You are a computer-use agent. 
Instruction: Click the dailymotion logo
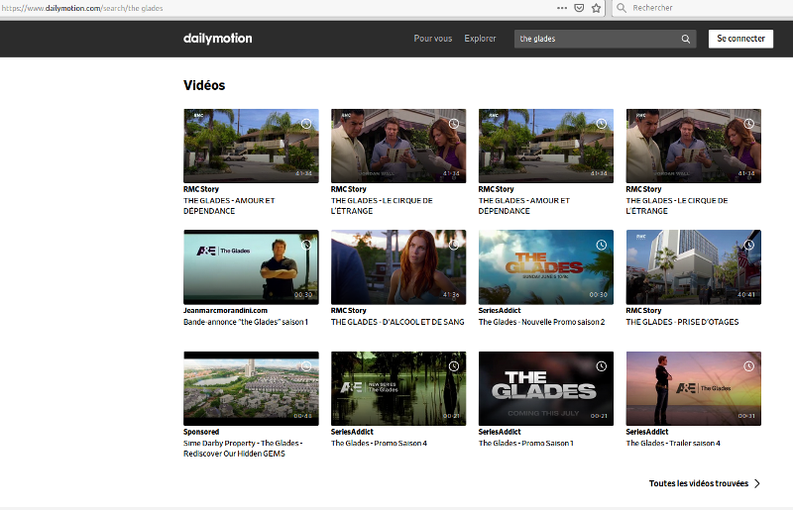click(x=217, y=39)
